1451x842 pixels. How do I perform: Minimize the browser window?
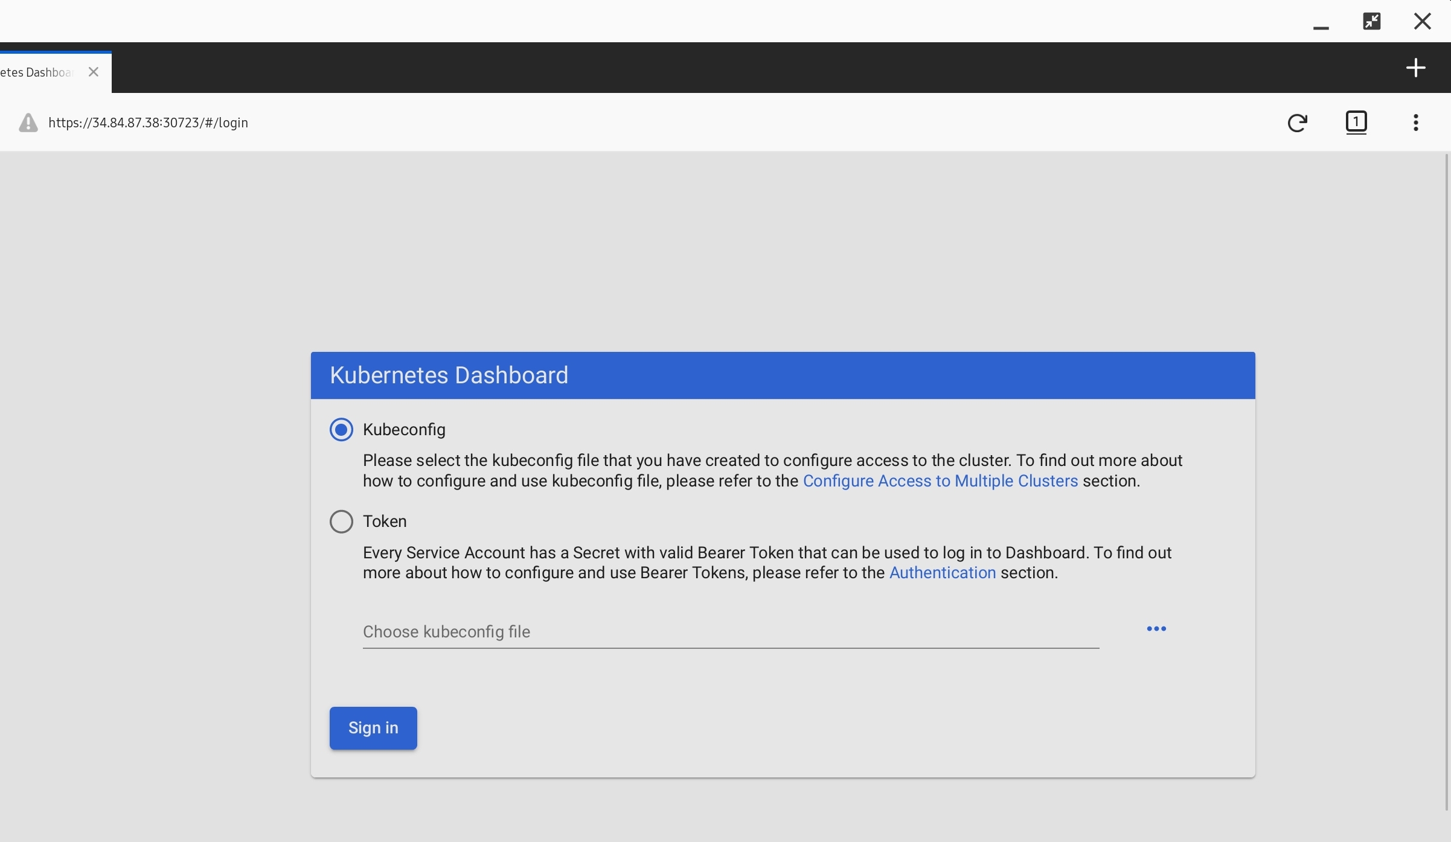[x=1321, y=27]
